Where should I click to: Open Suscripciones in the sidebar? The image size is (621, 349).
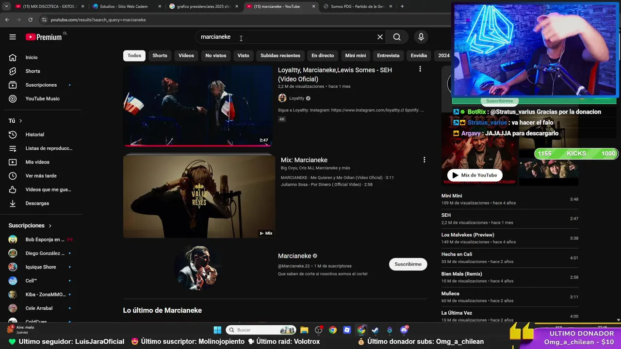pyautogui.click(x=41, y=85)
